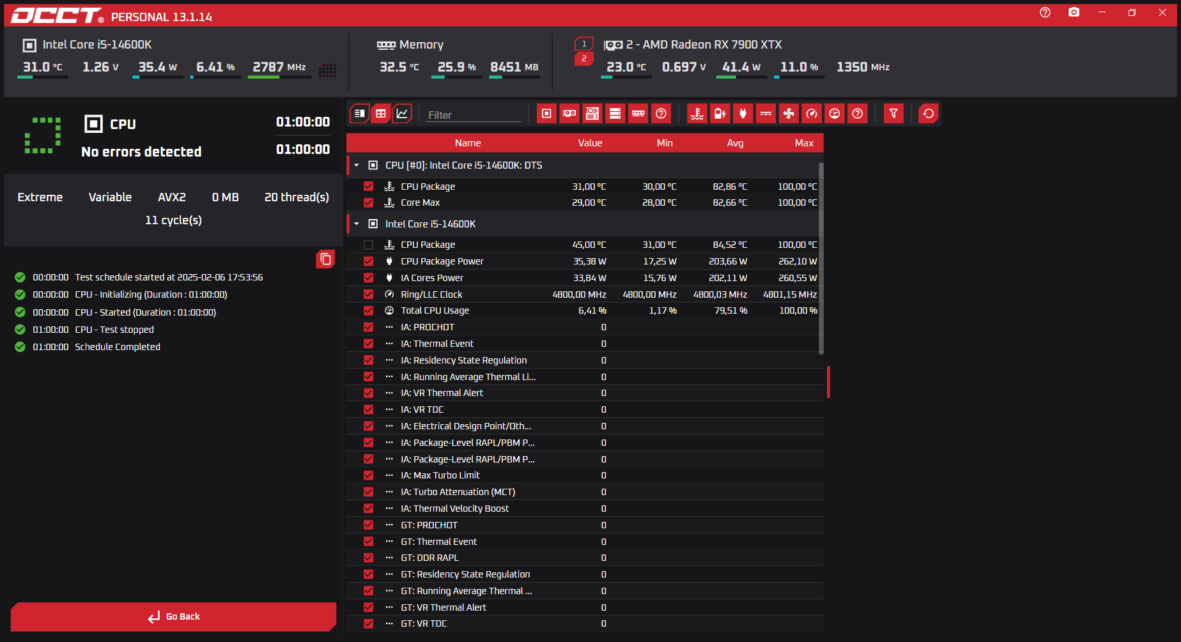Filter sensors by motherboard hardware

click(x=592, y=114)
